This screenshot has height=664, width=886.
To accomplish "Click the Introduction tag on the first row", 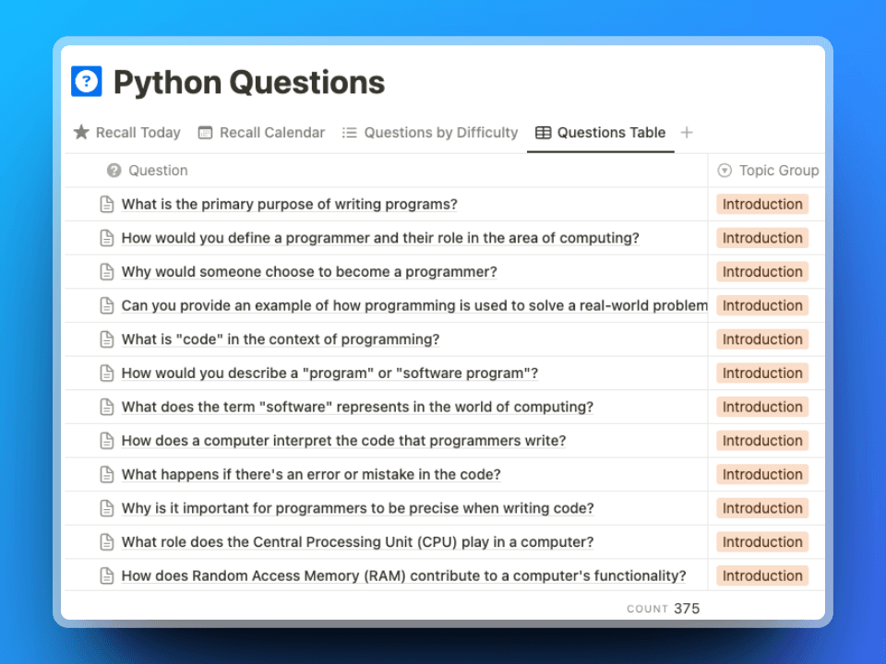I will 762,204.
